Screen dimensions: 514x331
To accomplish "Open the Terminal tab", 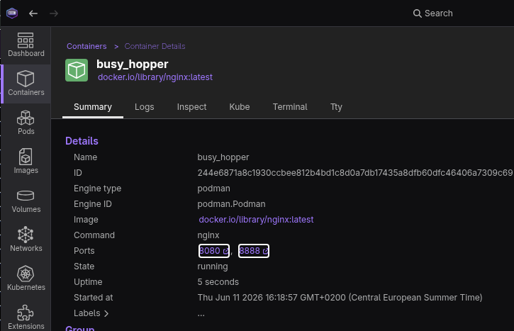I will (x=290, y=107).
